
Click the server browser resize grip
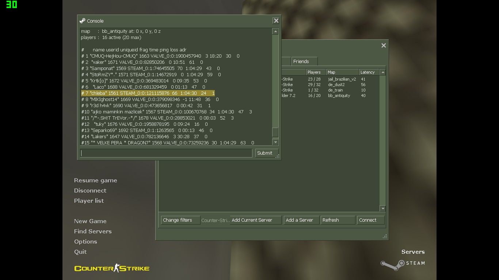pyautogui.click(x=385, y=236)
